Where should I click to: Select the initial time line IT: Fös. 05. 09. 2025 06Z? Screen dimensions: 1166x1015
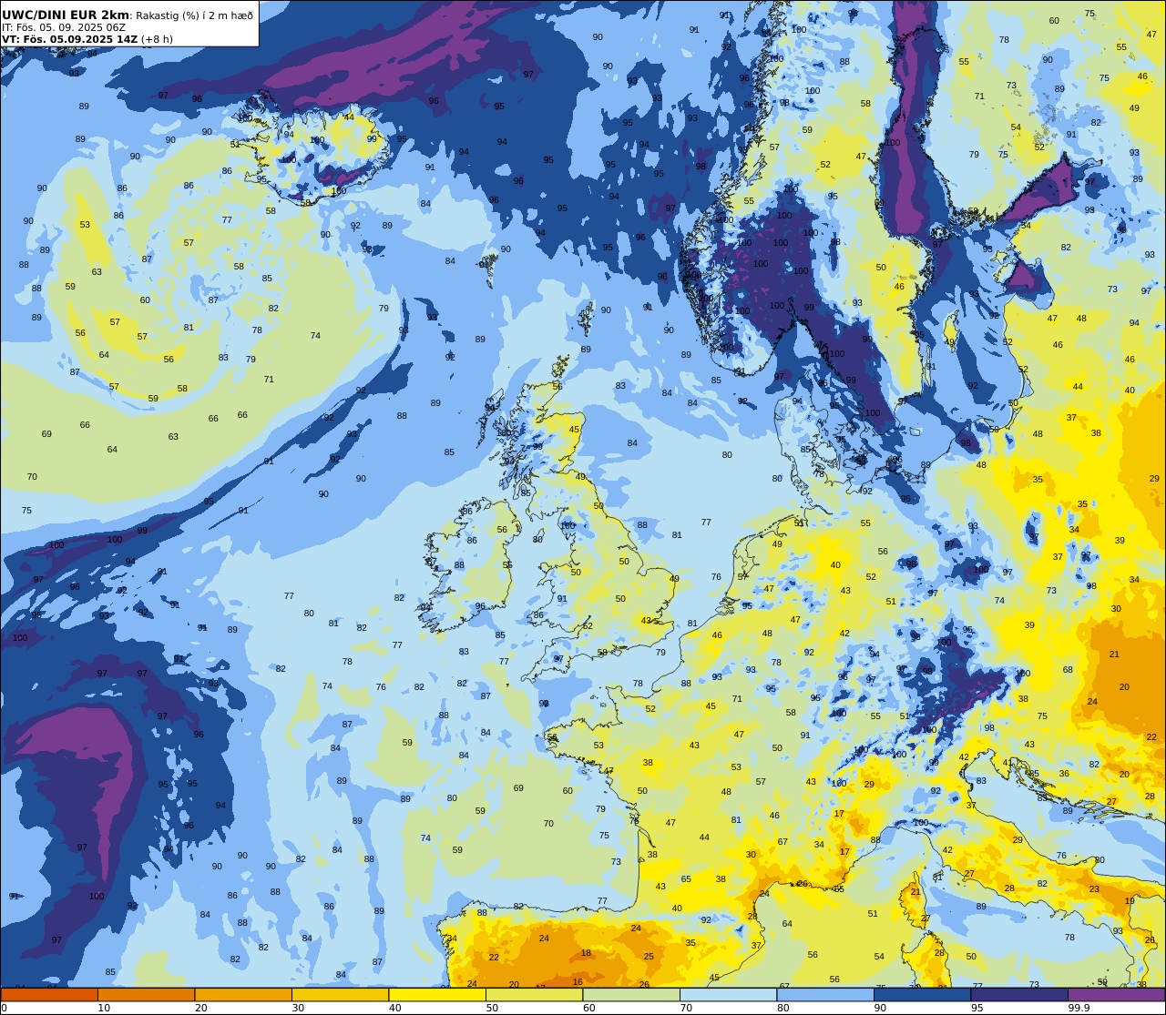(x=63, y=27)
